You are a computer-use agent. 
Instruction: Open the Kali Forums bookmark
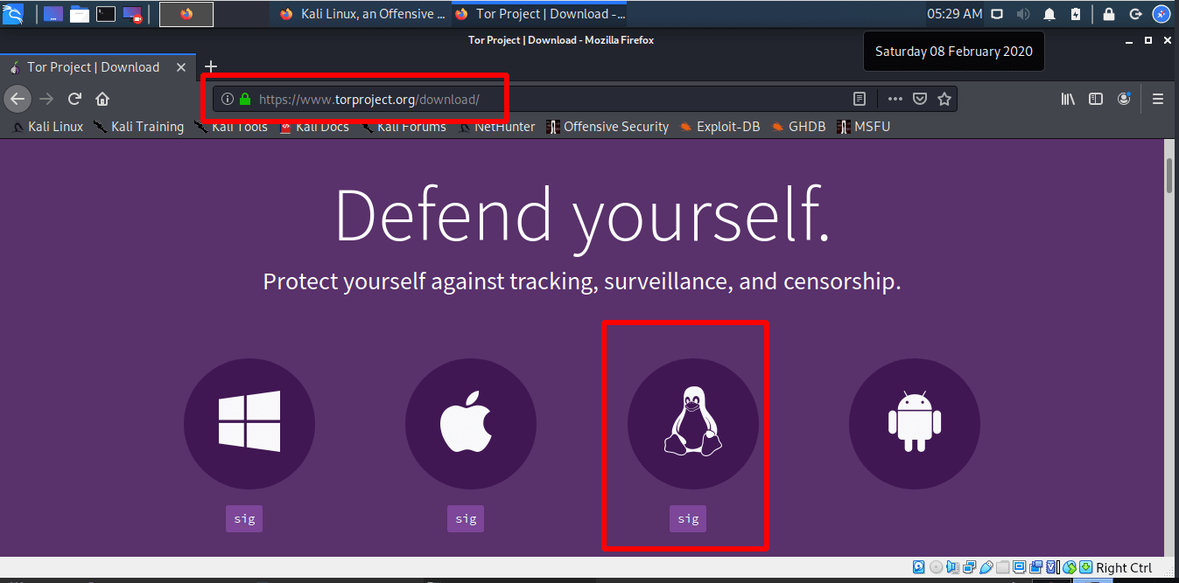(x=404, y=127)
